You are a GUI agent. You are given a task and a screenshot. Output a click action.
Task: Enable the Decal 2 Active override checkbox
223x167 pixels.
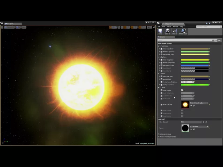tap(161, 111)
